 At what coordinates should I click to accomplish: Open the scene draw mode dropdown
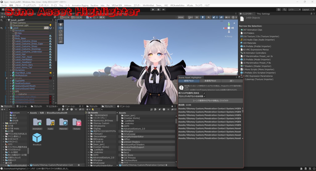[x=190, y=17]
